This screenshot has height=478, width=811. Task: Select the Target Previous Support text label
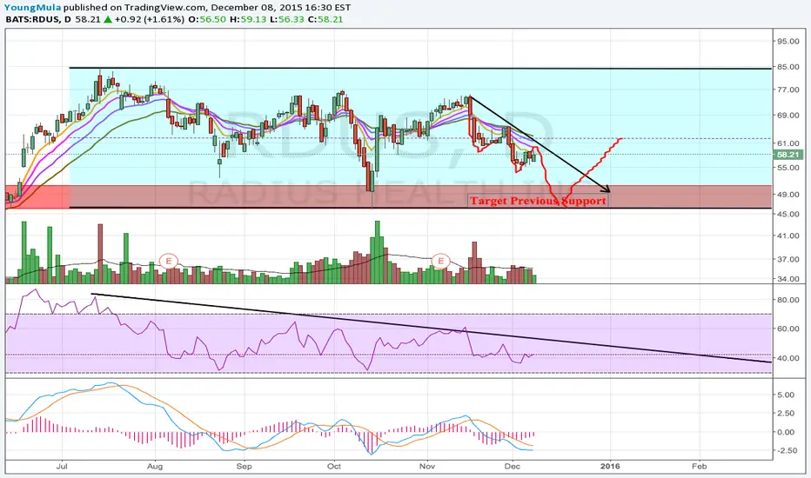coord(538,201)
